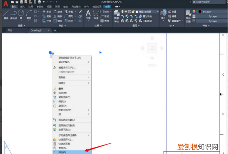The width and height of the screenshot is (228, 154).
Task: Choose the Trim (修剪) tool
Action: pyautogui.click(x=69, y=12)
